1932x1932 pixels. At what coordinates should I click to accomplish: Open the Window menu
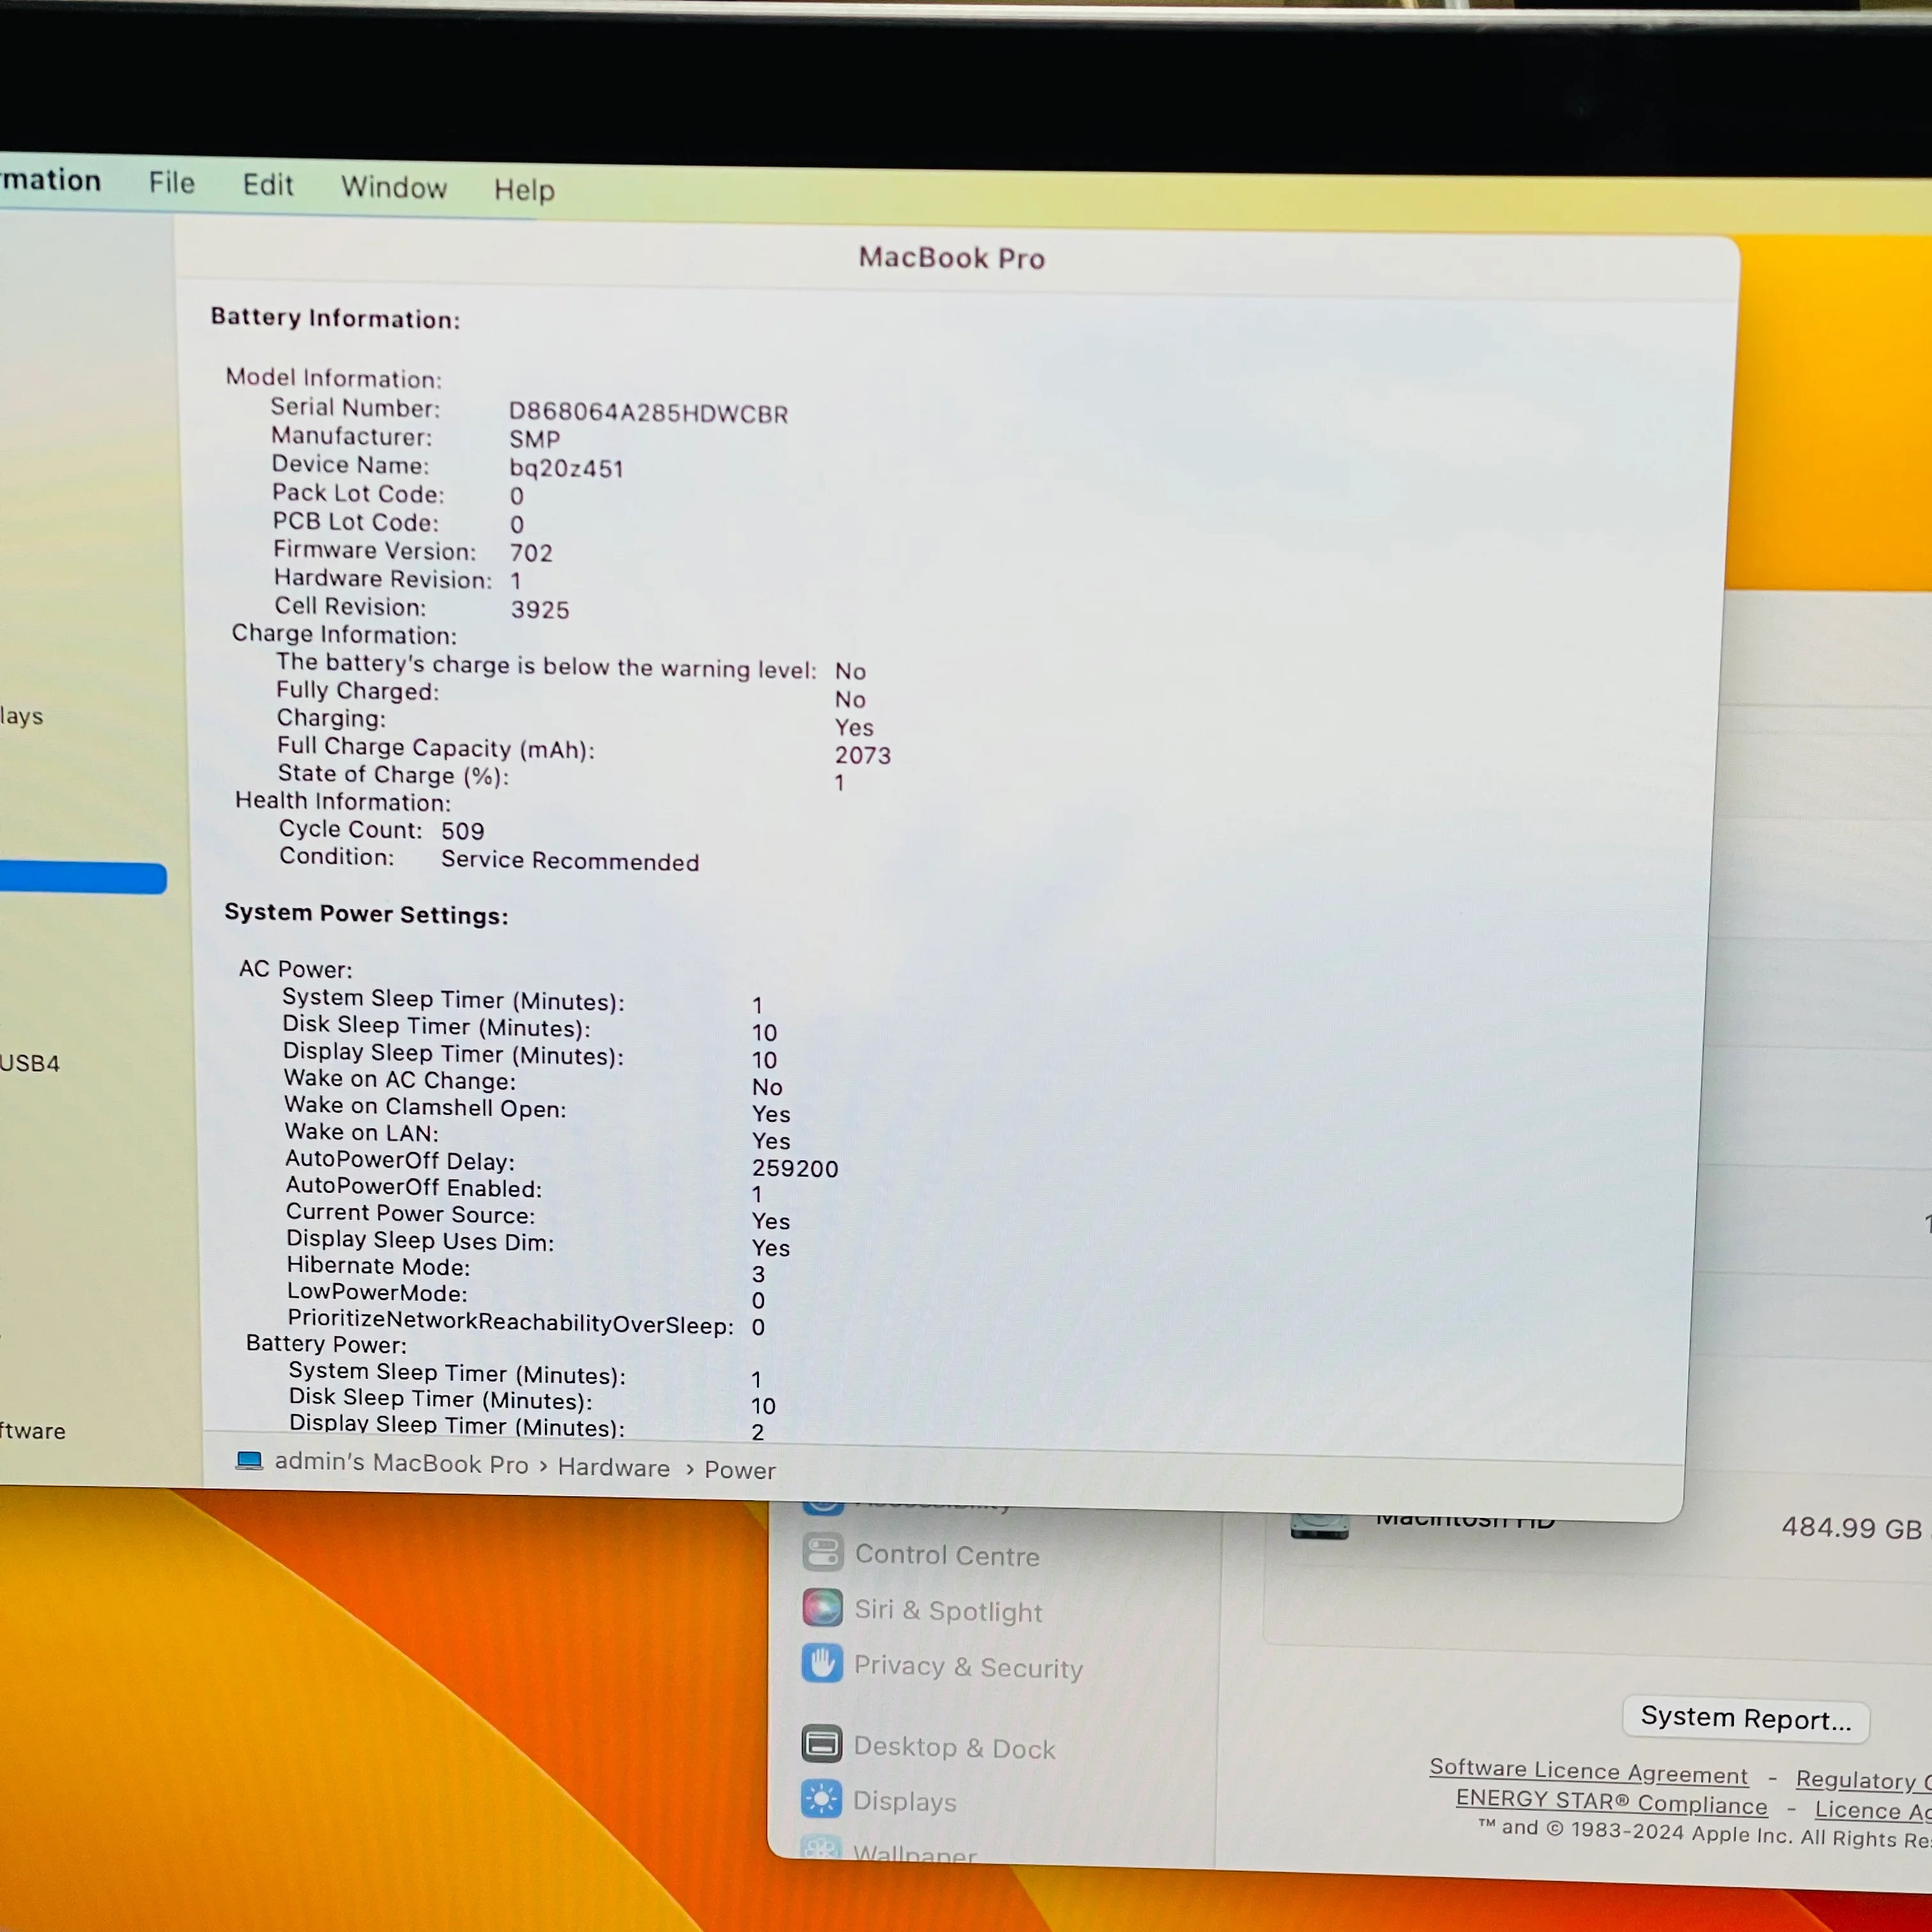tap(394, 187)
